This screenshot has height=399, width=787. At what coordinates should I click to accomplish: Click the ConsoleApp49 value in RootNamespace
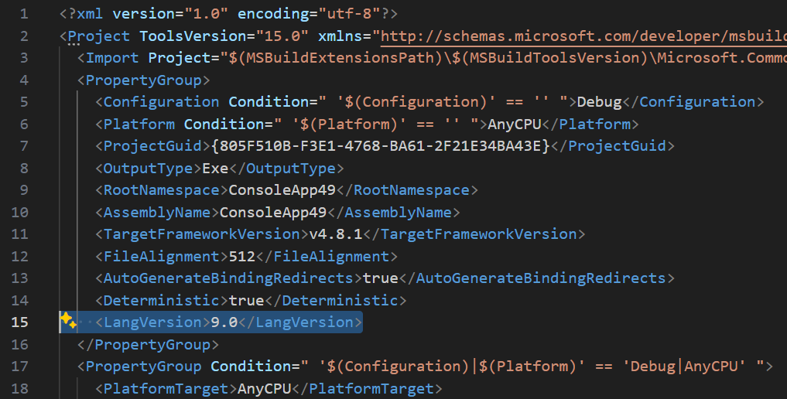(282, 190)
